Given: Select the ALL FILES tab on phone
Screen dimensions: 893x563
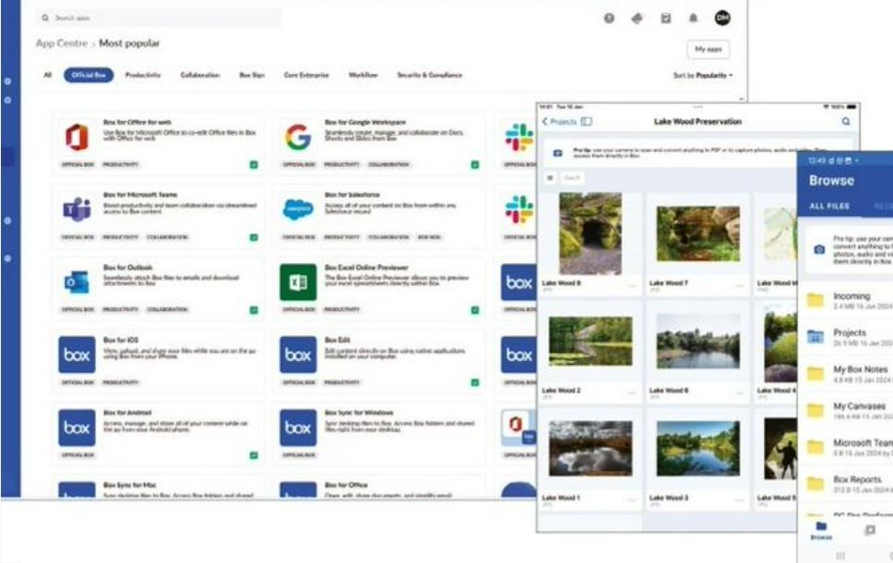Looking at the screenshot, I should point(829,206).
